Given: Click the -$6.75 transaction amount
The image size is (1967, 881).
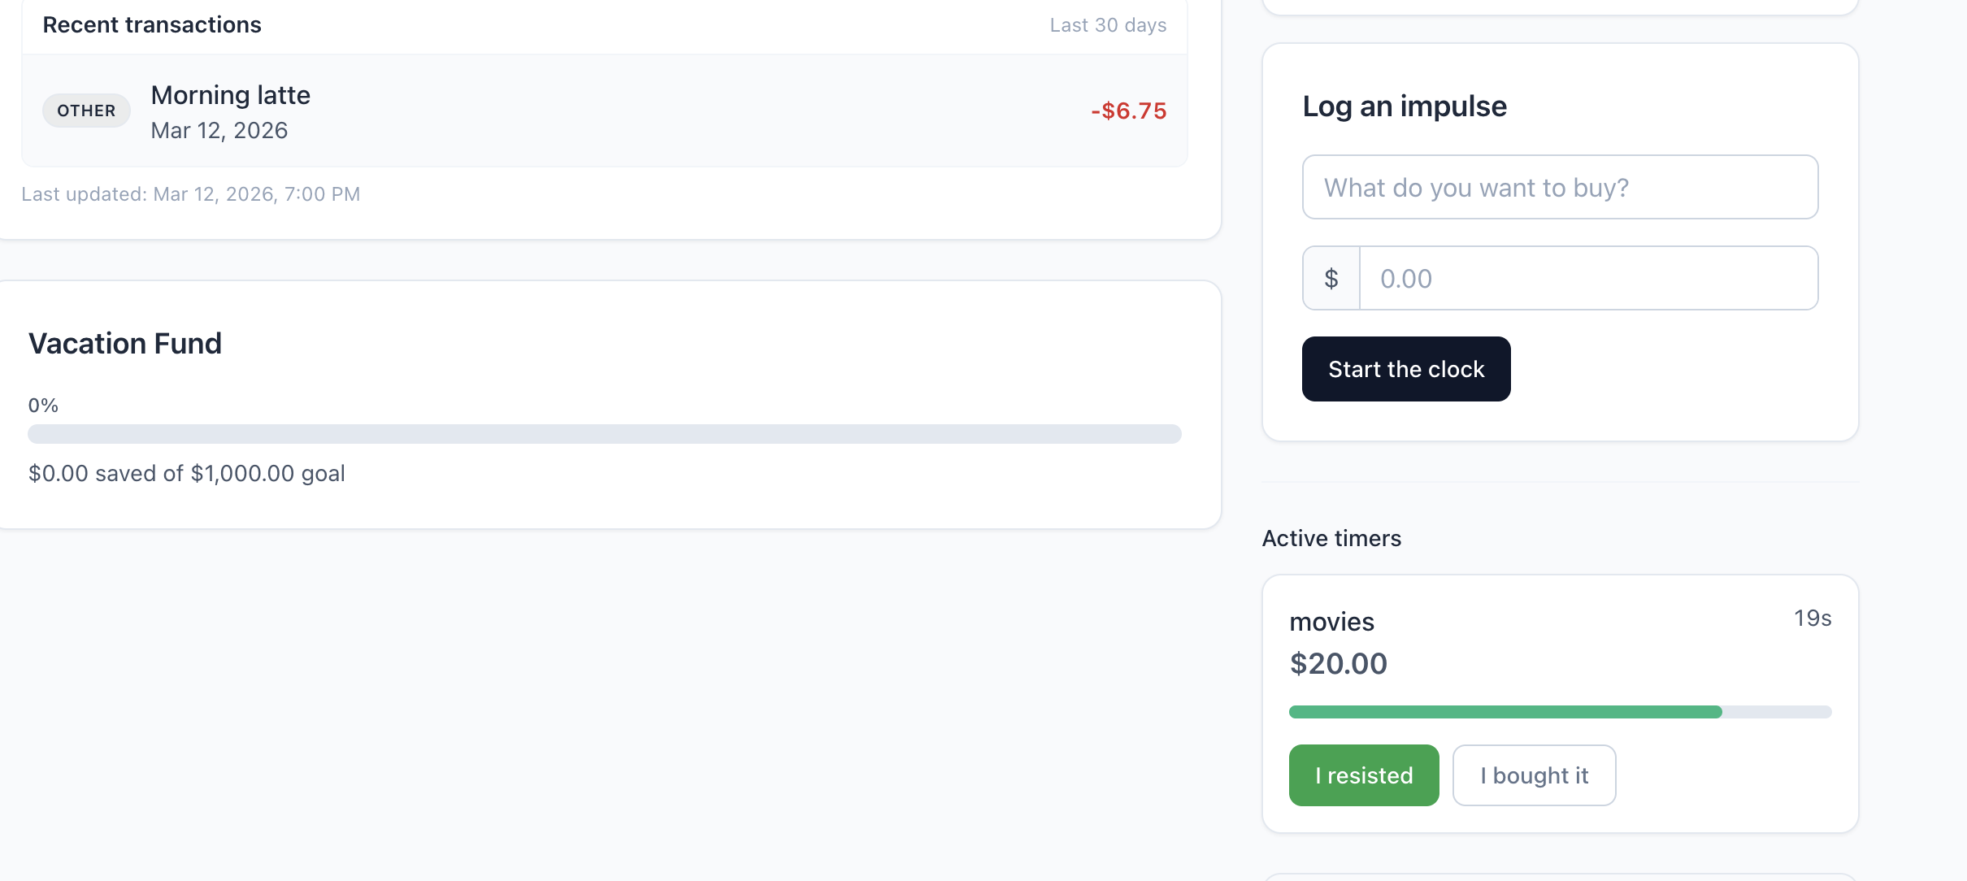Looking at the screenshot, I should click(x=1128, y=111).
